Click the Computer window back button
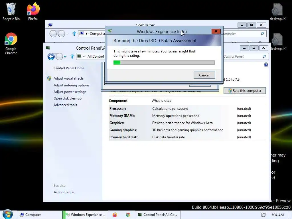The height and width of the screenshot is (219, 292). [53, 34]
